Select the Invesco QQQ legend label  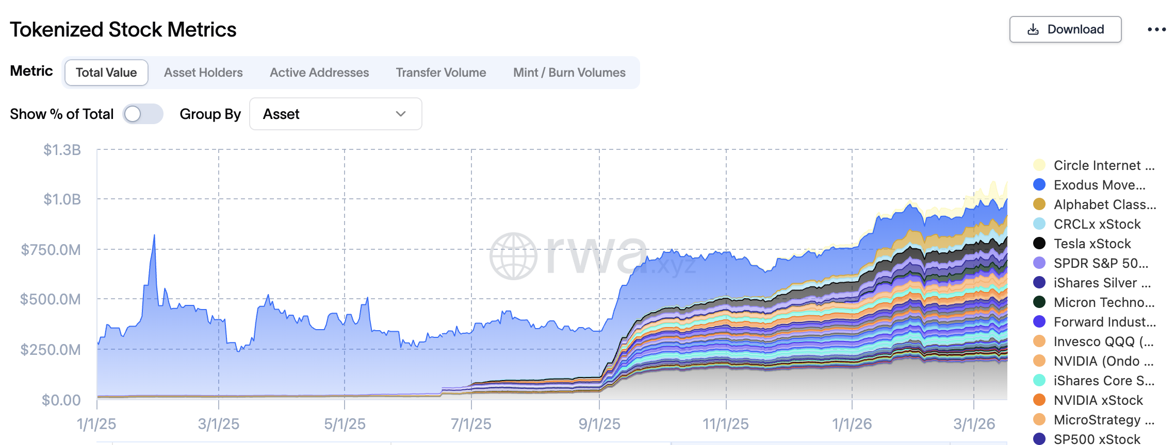tap(1104, 341)
